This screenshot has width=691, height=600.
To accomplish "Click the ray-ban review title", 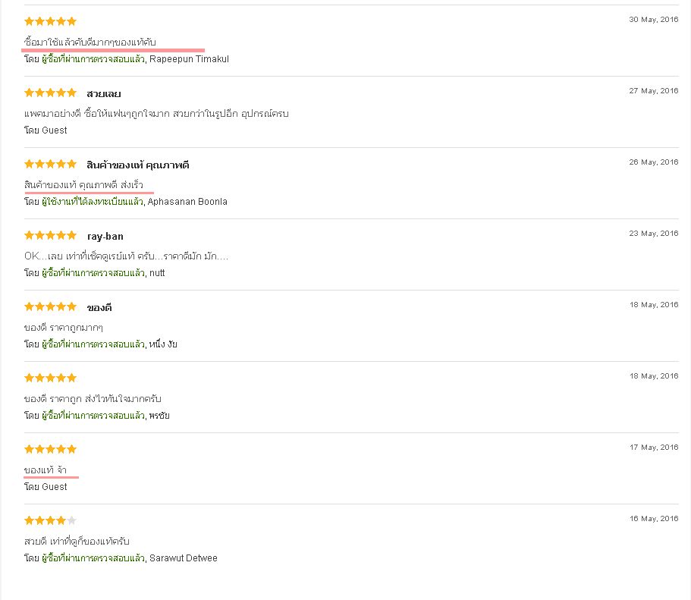I will pyautogui.click(x=105, y=237).
